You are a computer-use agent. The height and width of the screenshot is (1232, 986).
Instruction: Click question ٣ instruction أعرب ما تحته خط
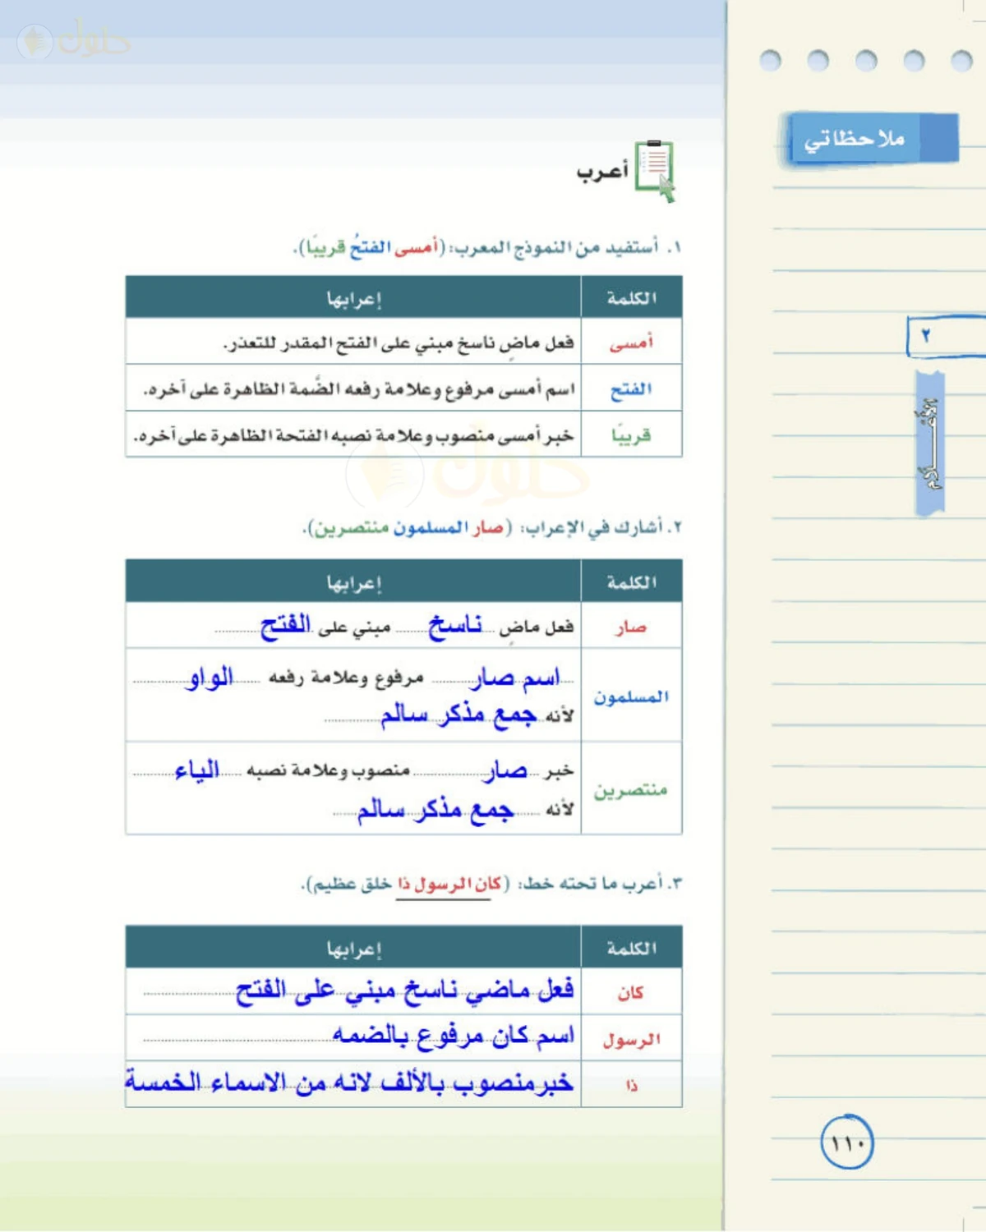click(592, 884)
